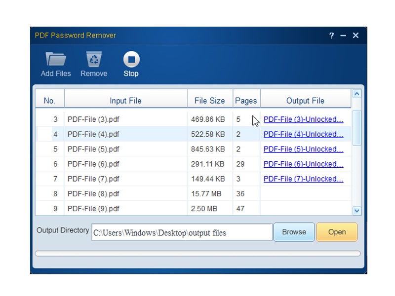Click the progress bar at the bottom
Screen dimensions: 395x296
coord(198,254)
